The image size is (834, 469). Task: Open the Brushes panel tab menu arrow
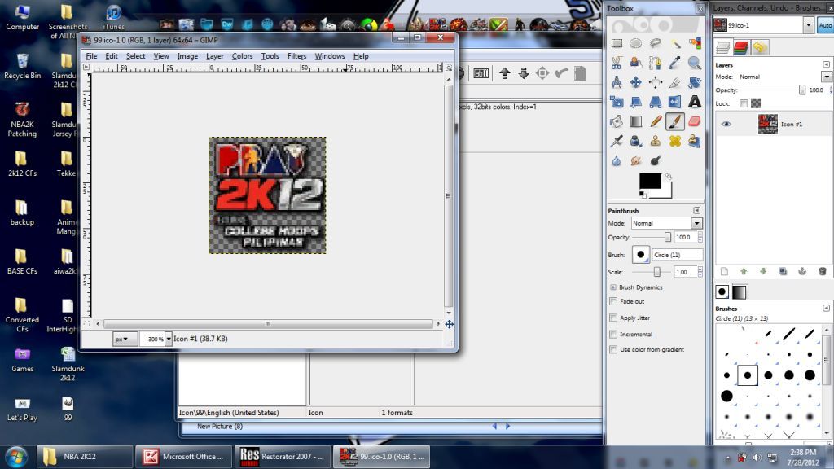point(826,309)
